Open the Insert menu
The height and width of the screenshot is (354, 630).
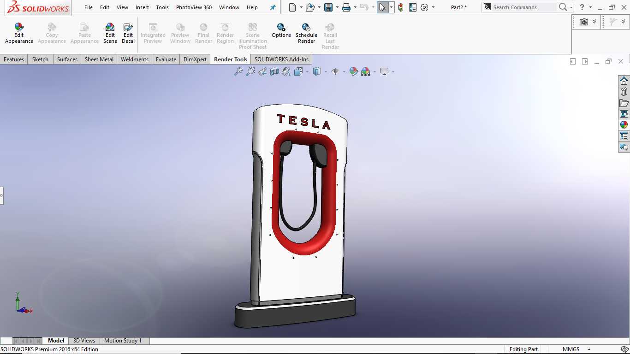click(x=142, y=7)
